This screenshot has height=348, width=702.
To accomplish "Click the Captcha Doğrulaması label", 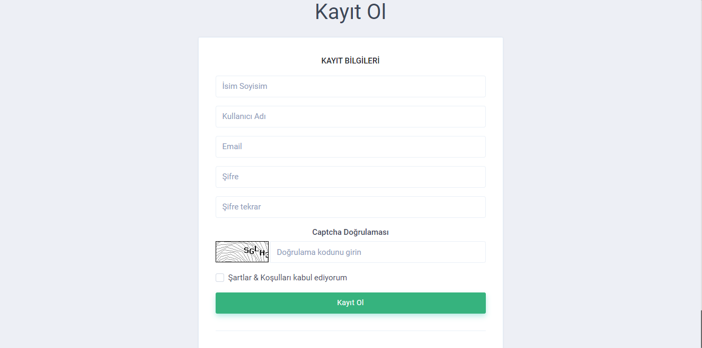I will [x=350, y=232].
